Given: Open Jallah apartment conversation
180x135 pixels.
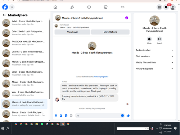Looking at the screenshot, I should 24,23.
